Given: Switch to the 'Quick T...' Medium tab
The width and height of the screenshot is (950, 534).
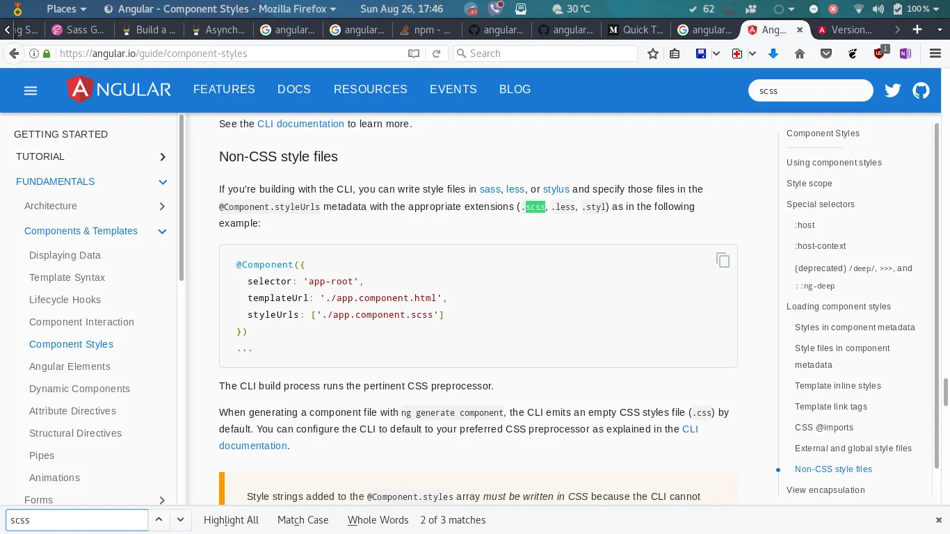Looking at the screenshot, I should (635, 30).
